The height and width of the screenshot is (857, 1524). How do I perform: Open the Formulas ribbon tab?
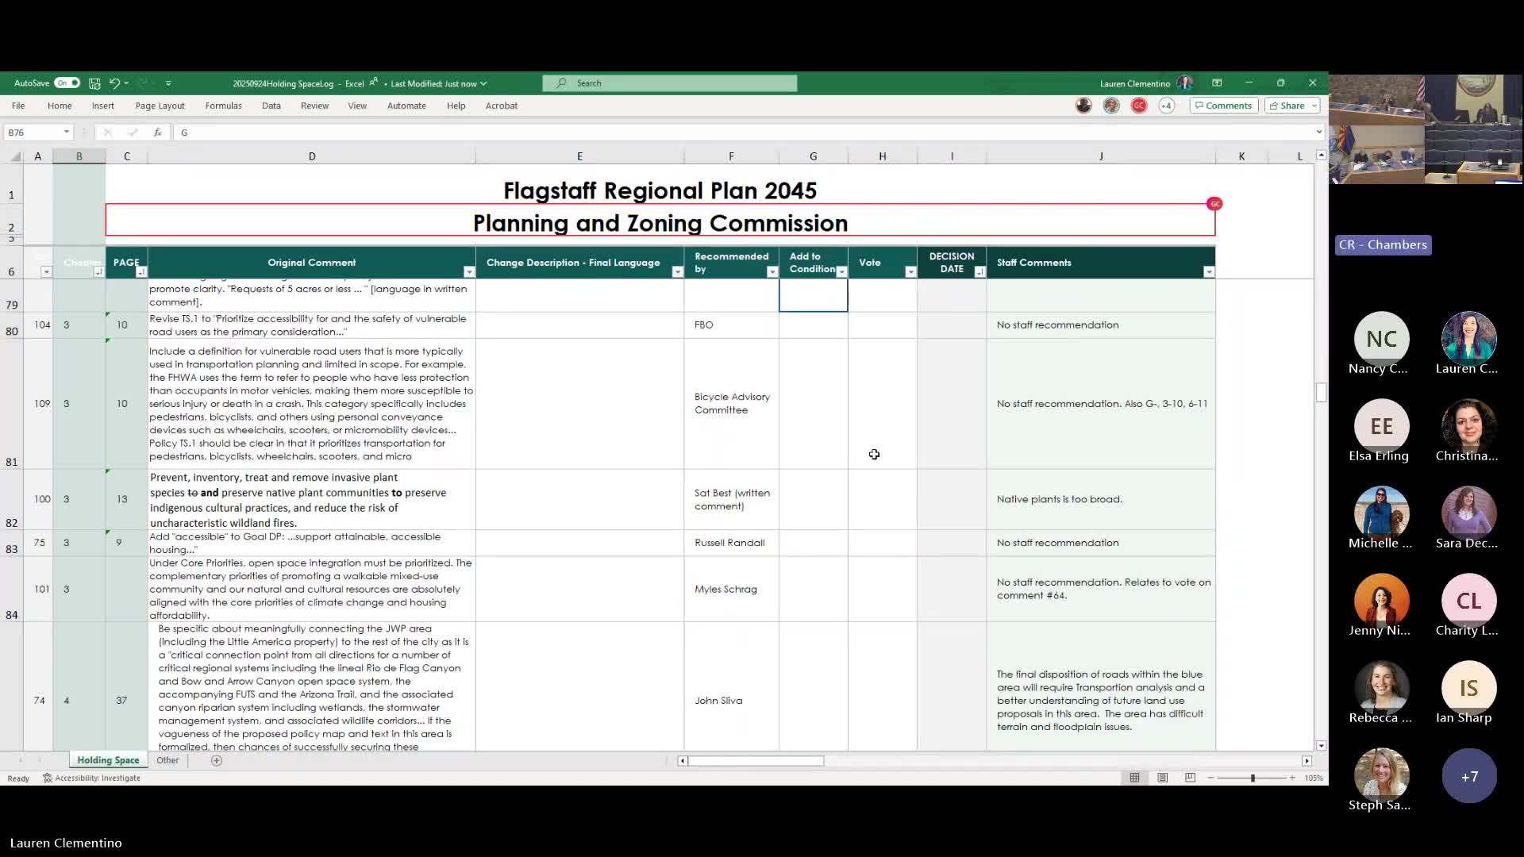tap(223, 106)
